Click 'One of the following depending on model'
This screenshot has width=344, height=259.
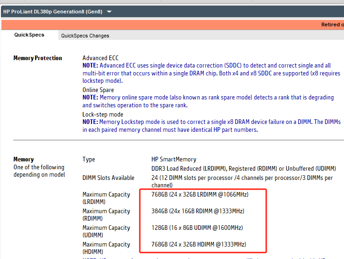(x=39, y=171)
